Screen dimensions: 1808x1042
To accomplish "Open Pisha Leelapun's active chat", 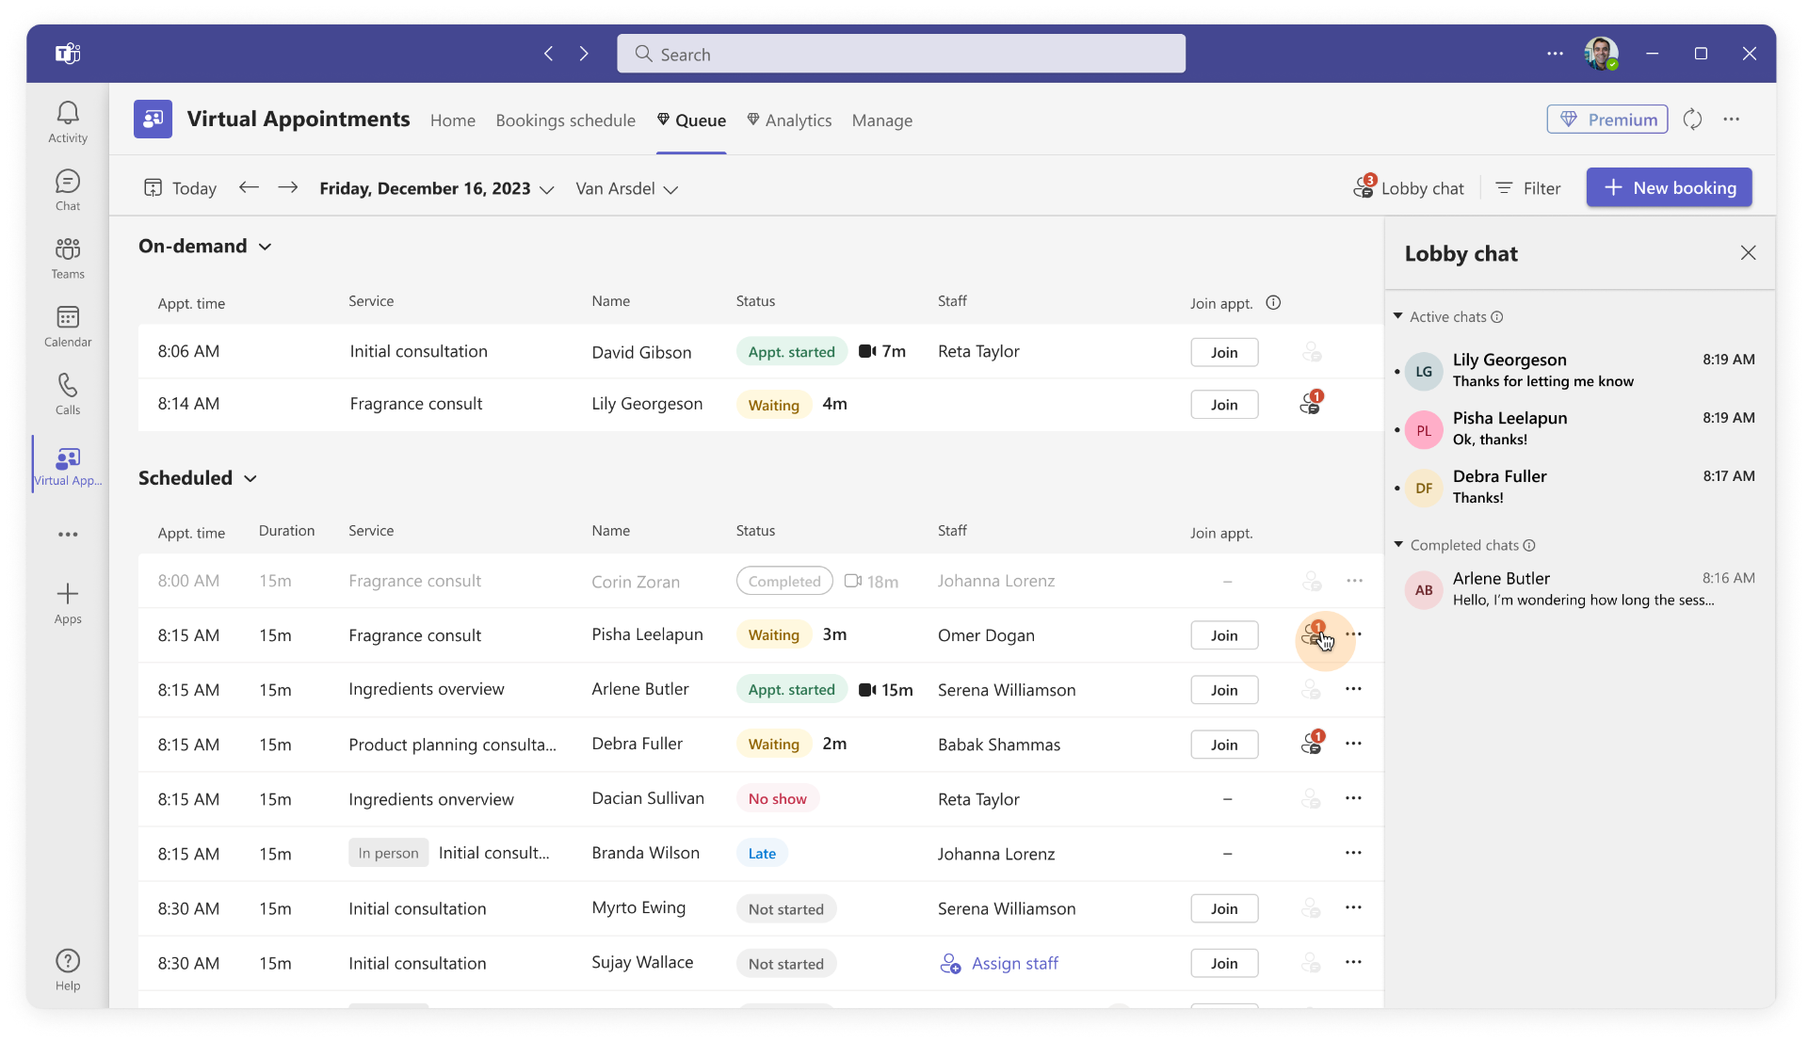I will (x=1579, y=428).
